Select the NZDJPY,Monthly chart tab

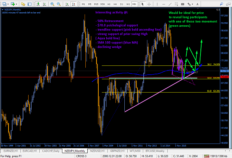tap(75, 151)
